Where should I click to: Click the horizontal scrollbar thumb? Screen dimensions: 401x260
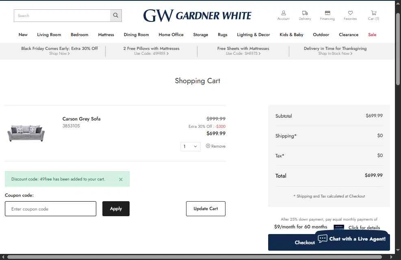(x=194, y=257)
